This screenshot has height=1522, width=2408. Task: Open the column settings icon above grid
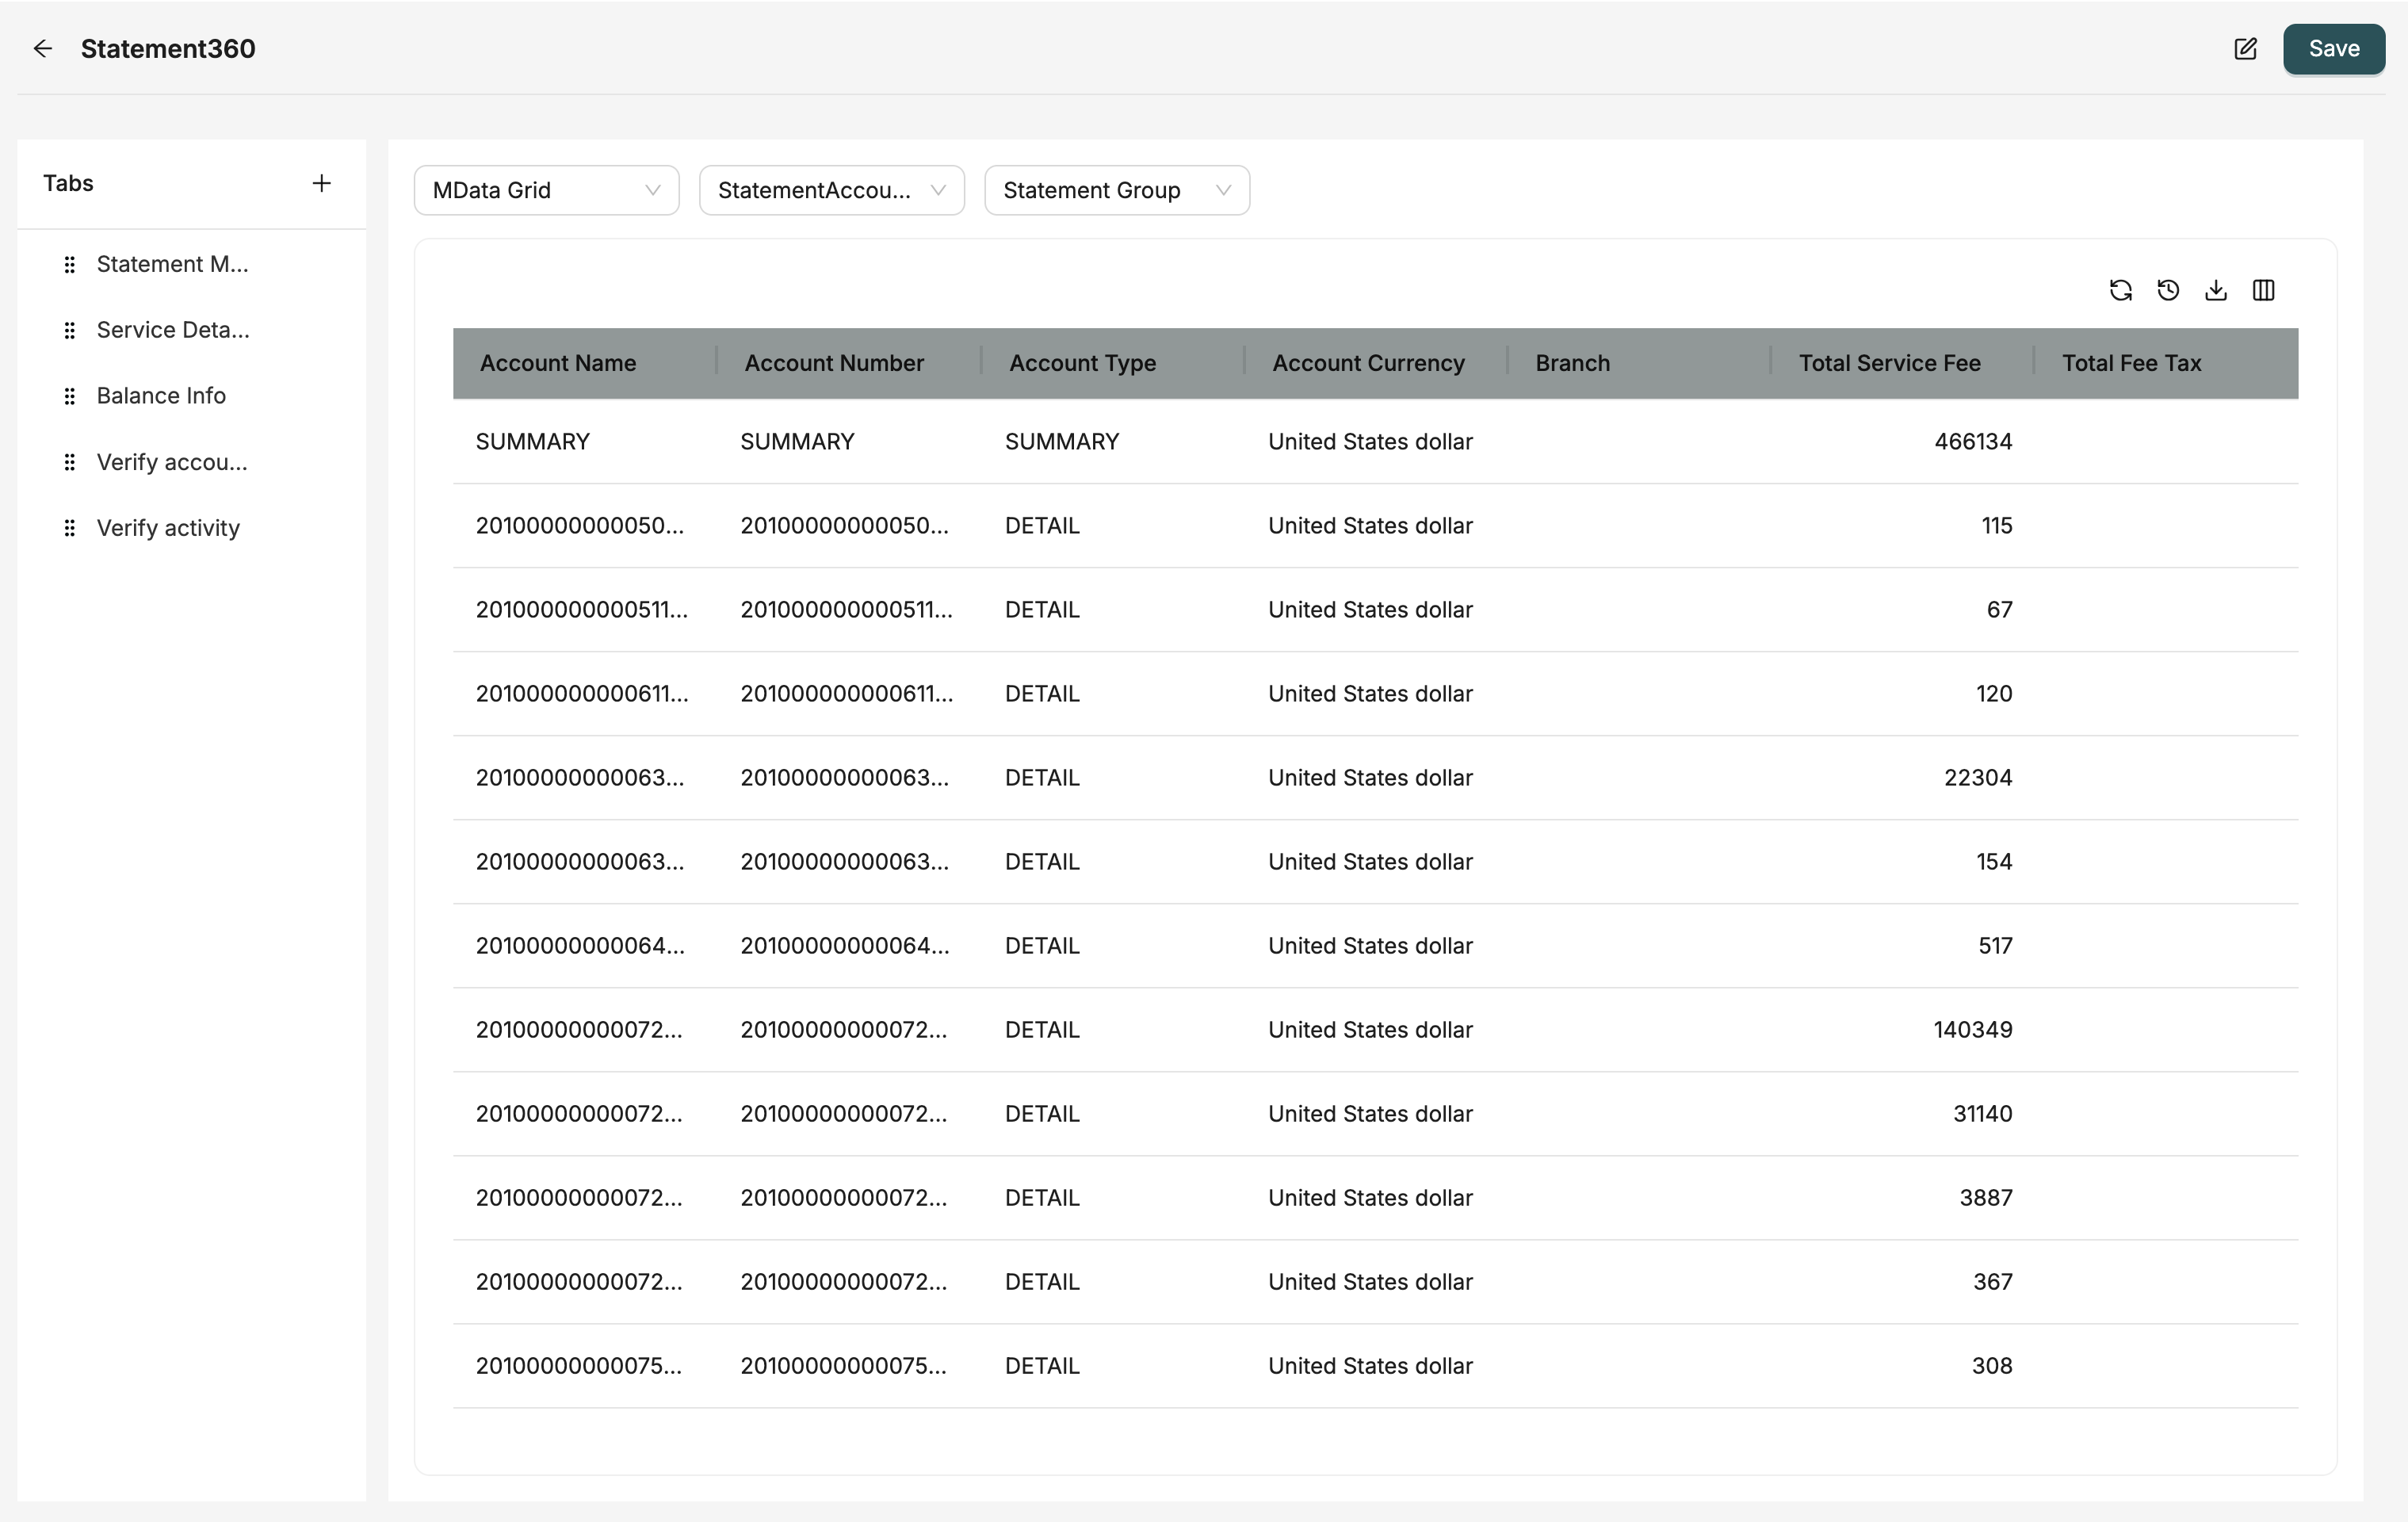tap(2263, 290)
